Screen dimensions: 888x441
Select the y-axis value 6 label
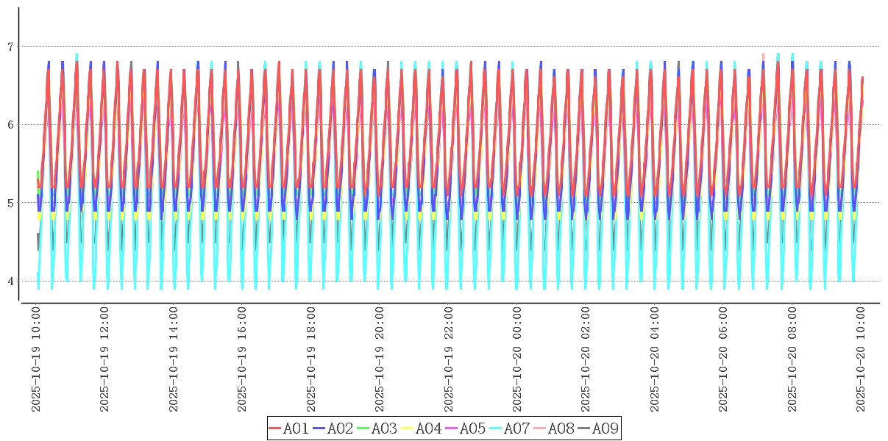[x=10, y=125]
